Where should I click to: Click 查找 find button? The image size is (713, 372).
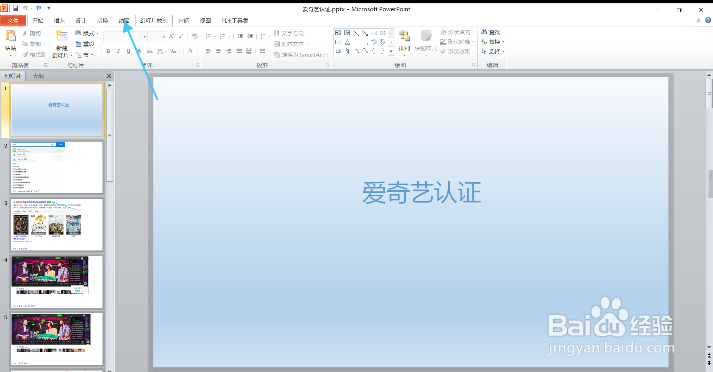click(491, 32)
